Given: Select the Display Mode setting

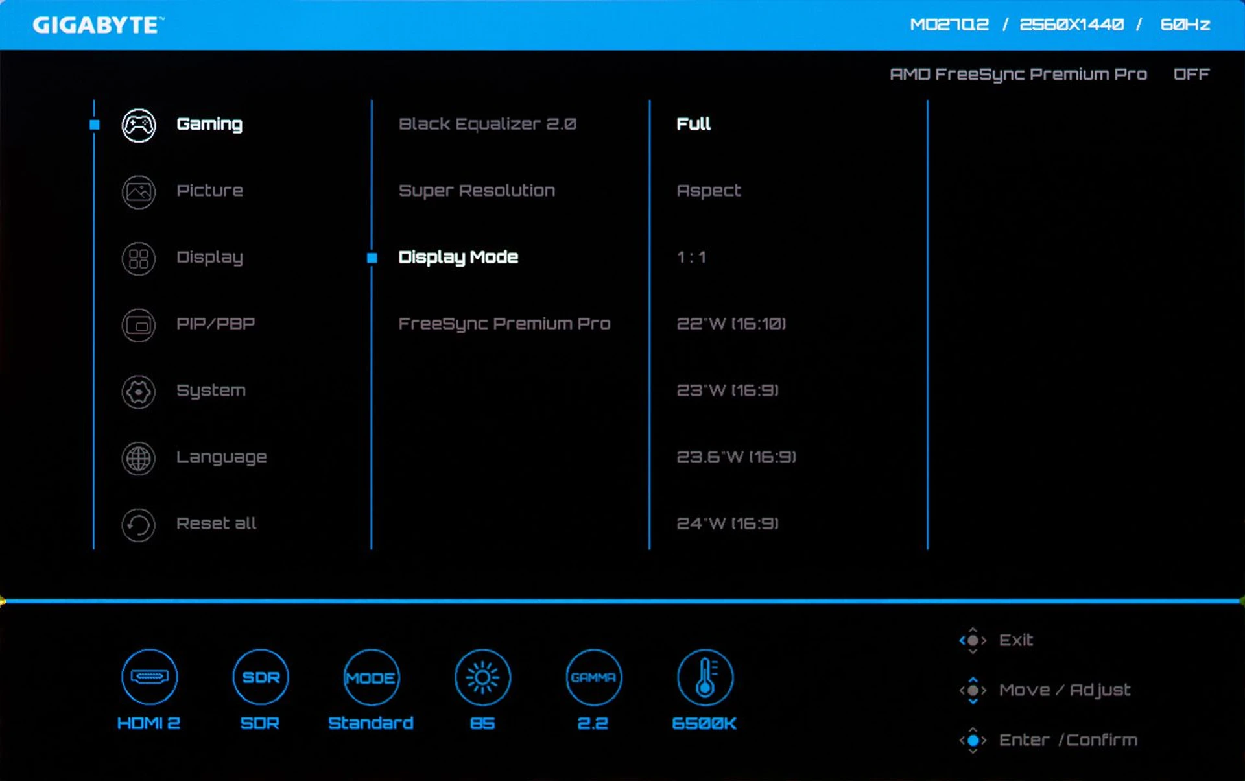Looking at the screenshot, I should pos(458,258).
